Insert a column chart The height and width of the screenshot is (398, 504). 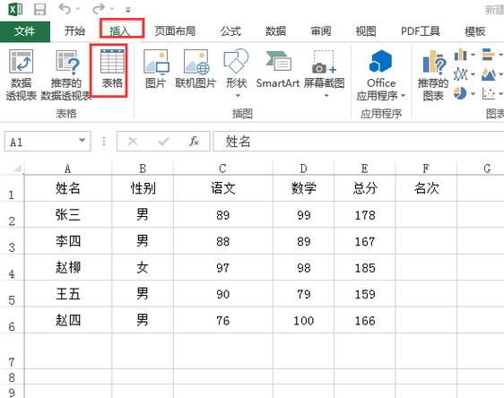[461, 55]
